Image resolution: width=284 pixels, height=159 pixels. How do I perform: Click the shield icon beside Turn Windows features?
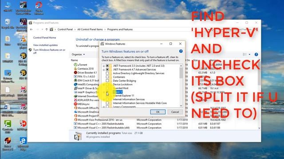coord(30,50)
